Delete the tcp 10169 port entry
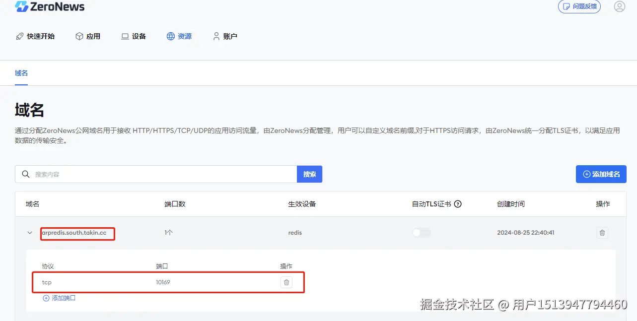This screenshot has height=321, width=637. [286, 282]
